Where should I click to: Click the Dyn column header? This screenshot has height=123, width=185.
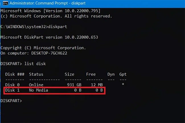click(111, 74)
